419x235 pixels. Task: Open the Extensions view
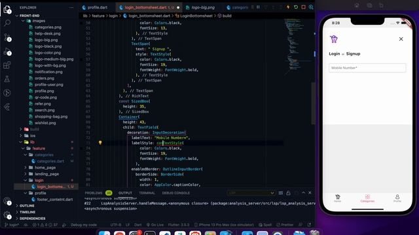[x=7, y=65]
